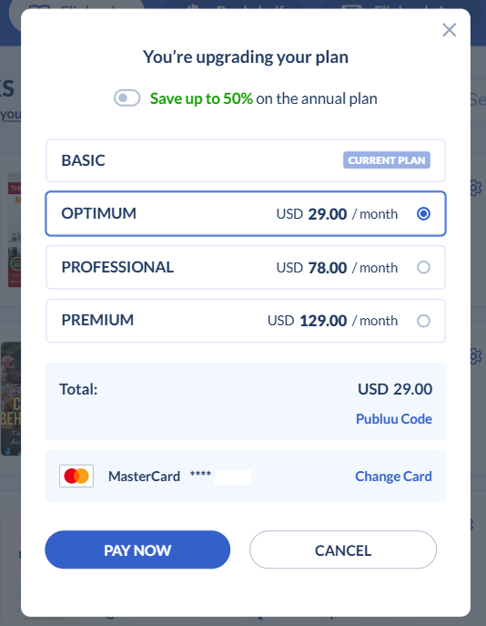486x626 pixels.
Task: Click the USD 129.00 per month price
Action: tap(332, 321)
